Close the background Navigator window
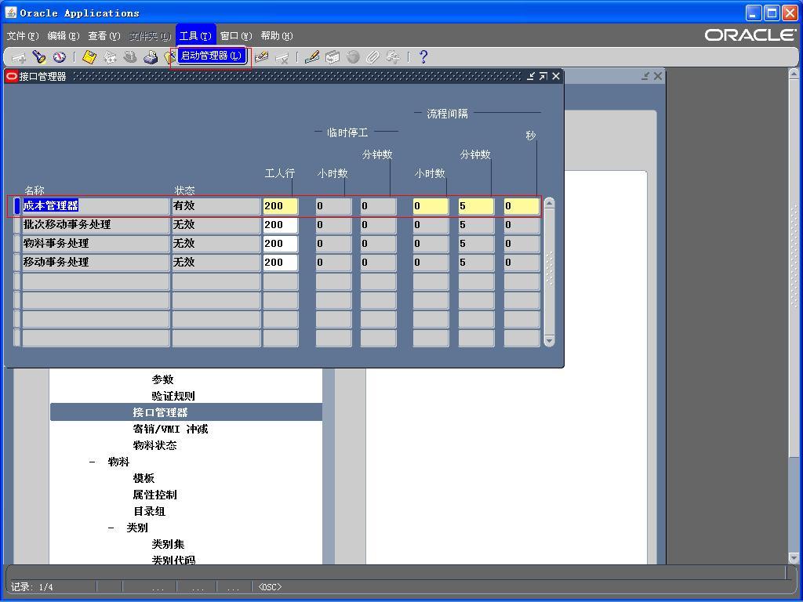The image size is (803, 602). 658,76
